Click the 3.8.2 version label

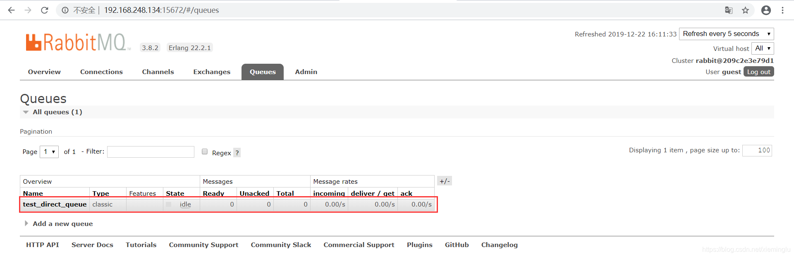pos(150,48)
